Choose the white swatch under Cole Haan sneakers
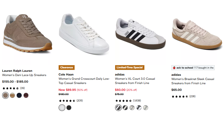 pos(62,108)
